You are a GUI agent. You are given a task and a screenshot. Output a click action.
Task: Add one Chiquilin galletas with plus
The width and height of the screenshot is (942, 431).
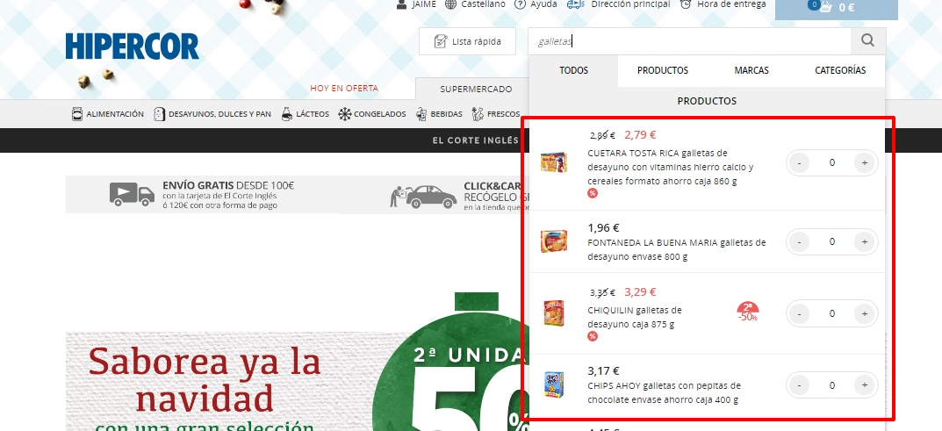pos(865,313)
